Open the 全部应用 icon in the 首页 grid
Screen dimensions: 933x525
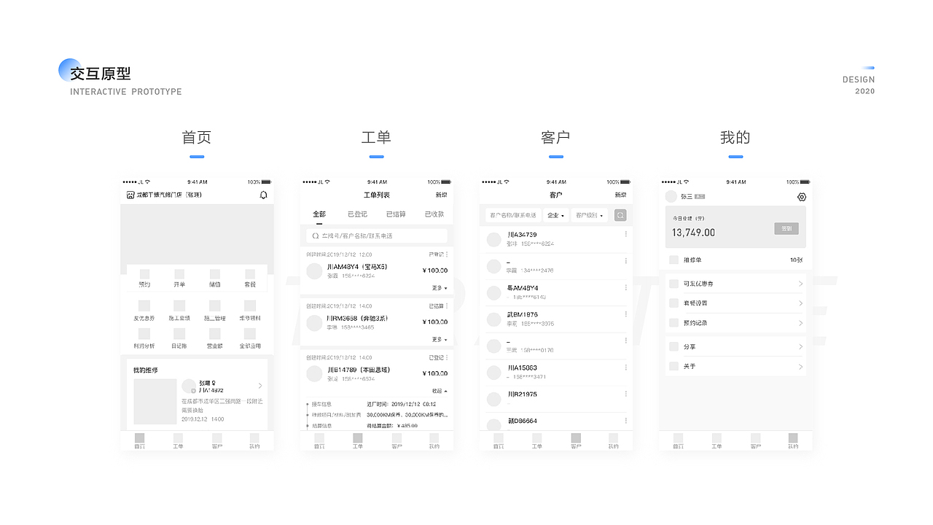pos(250,333)
